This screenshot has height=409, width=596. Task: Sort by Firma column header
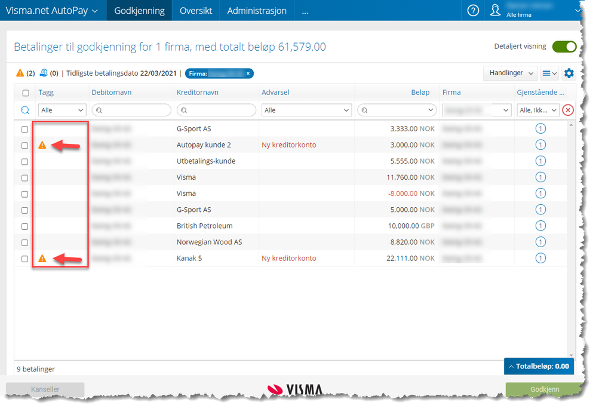click(451, 93)
